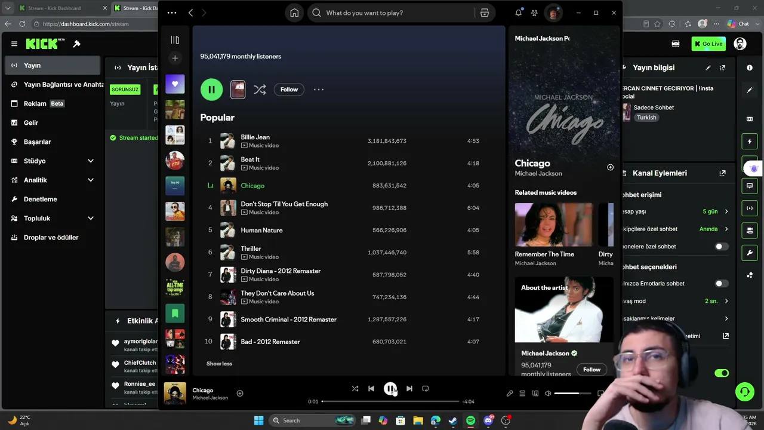Open lyrics microphone icon in player bar

tap(510, 394)
